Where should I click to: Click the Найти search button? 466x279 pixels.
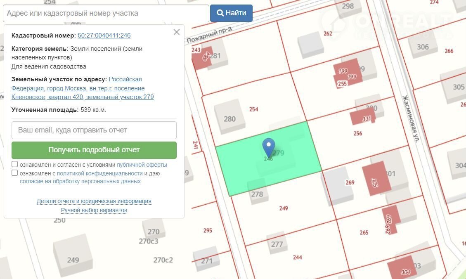[x=231, y=13]
